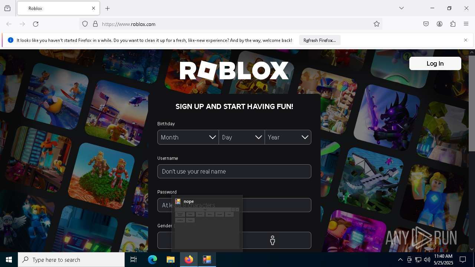Click the taskbar search box

(71, 260)
